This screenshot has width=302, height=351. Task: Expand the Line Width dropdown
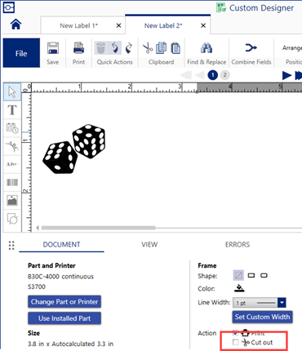click(x=282, y=303)
